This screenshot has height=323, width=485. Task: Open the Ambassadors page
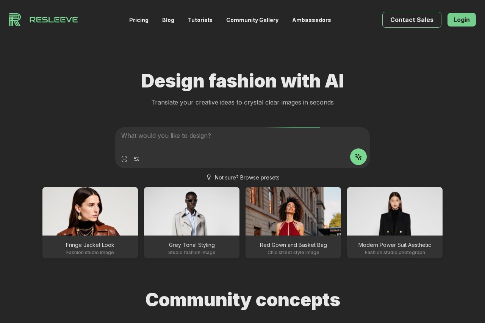(x=311, y=20)
